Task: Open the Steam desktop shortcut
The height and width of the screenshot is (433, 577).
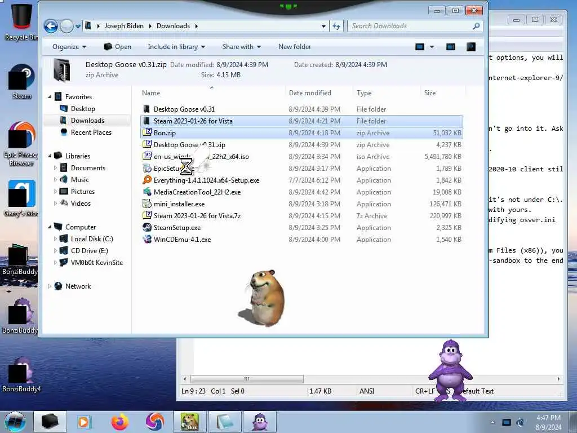Action: point(21,82)
